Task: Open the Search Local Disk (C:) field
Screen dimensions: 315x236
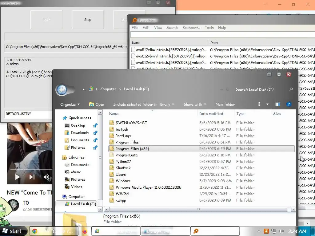Action: pyautogui.click(x=254, y=89)
